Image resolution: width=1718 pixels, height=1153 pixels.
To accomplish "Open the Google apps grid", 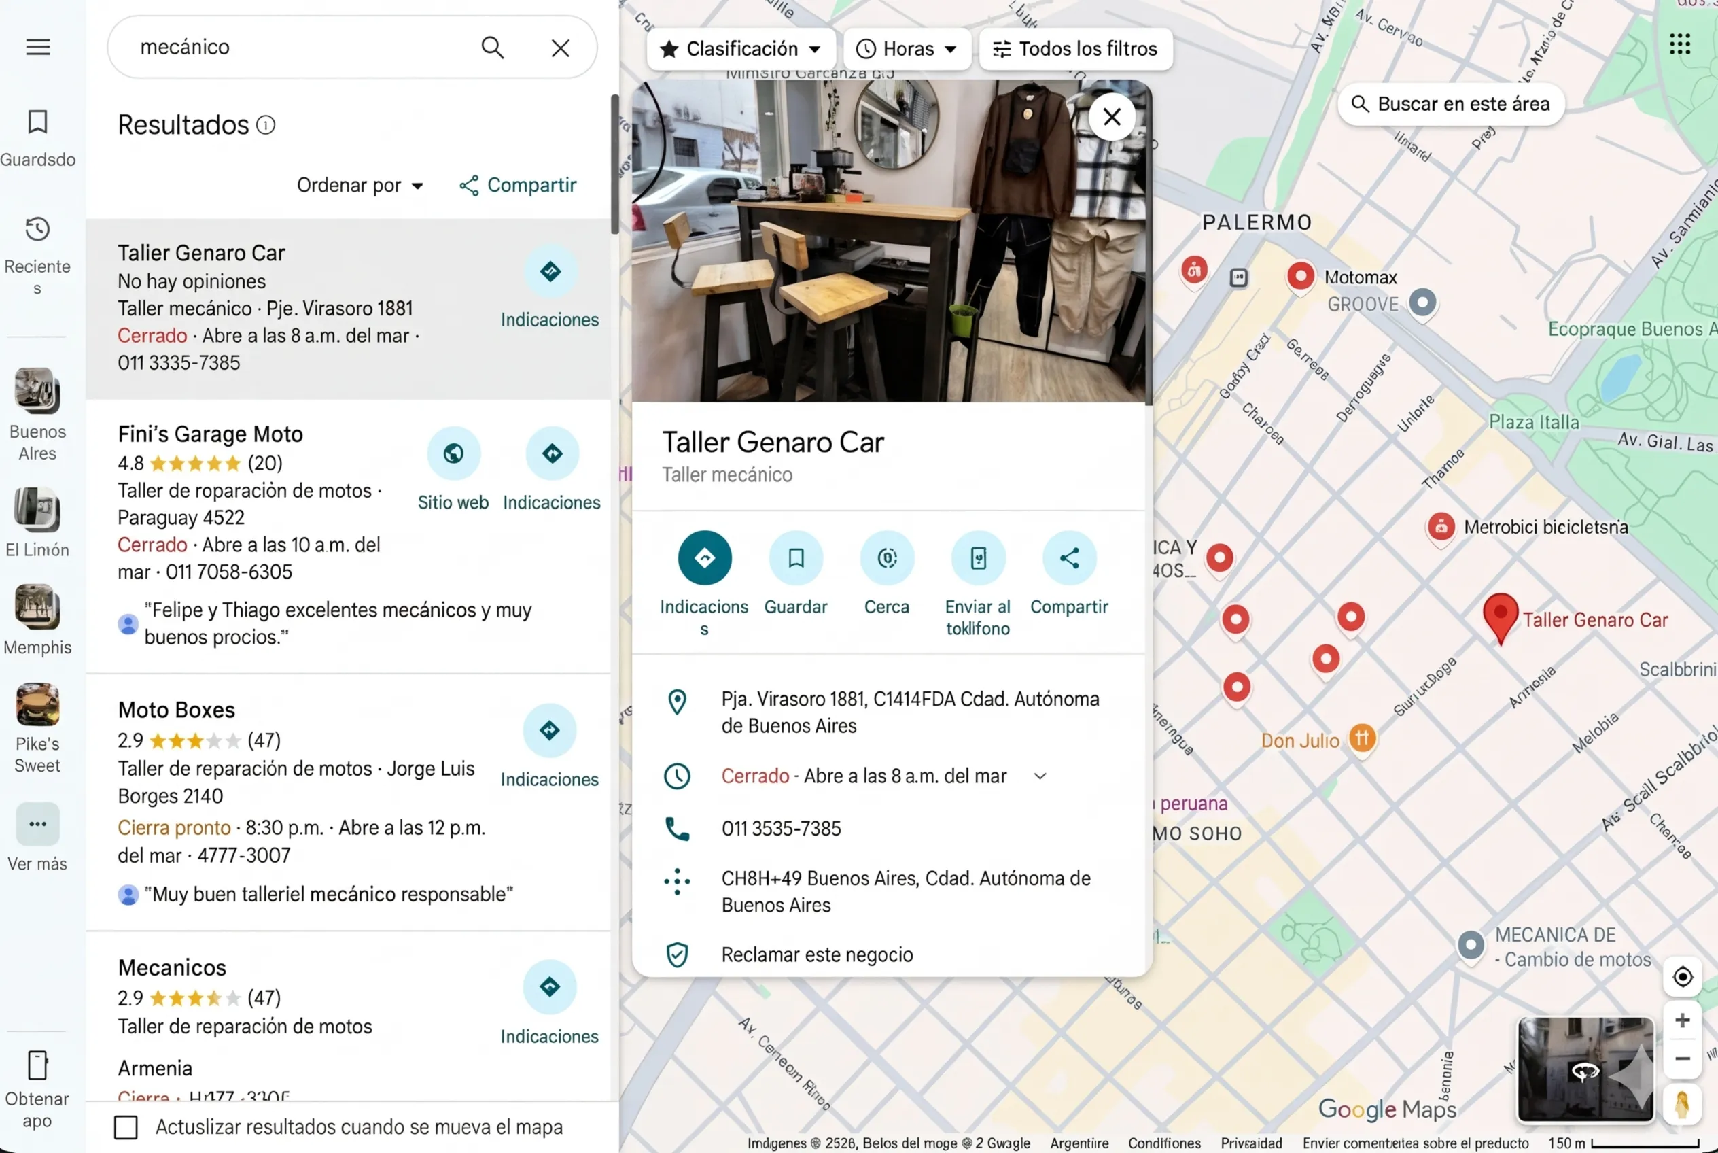I will pyautogui.click(x=1680, y=45).
